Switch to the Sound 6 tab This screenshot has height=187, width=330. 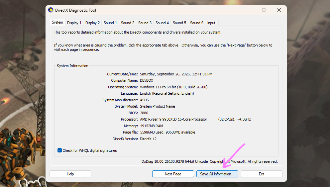[196, 23]
